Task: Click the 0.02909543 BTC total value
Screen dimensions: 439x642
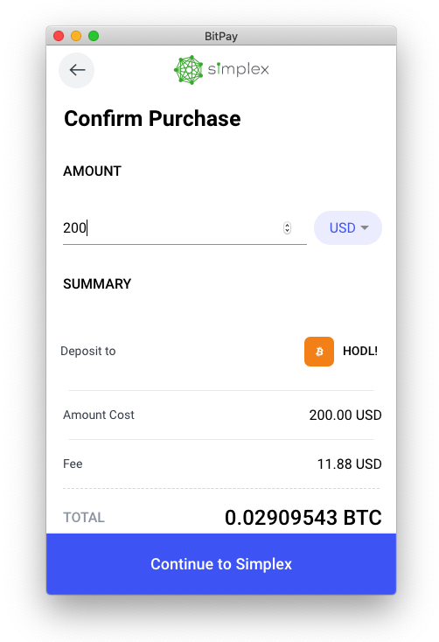Action: click(x=303, y=518)
